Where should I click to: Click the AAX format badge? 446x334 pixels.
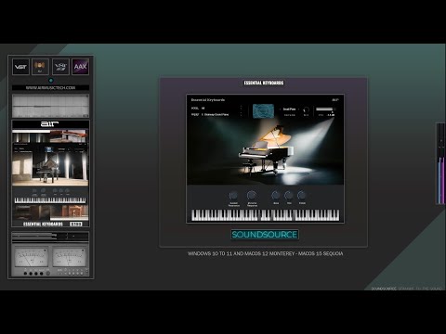pos(80,67)
